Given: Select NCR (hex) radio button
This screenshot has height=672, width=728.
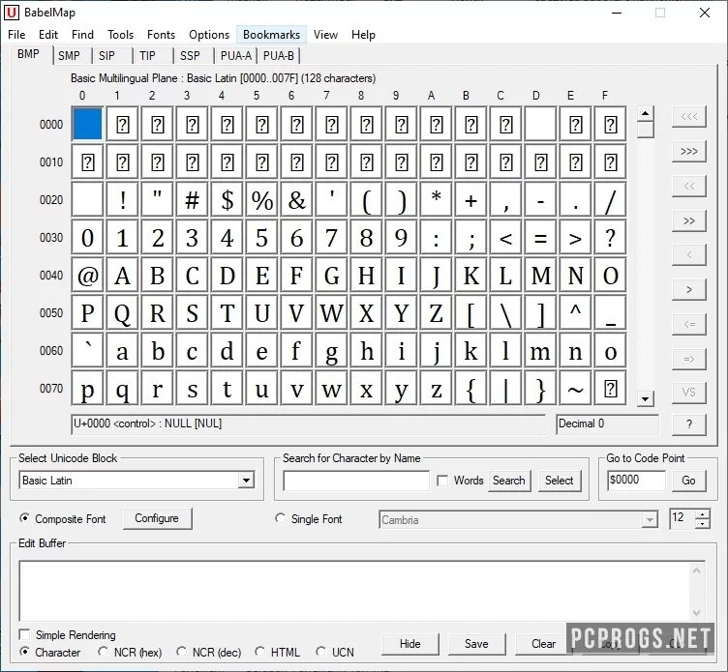Looking at the screenshot, I should point(103,652).
